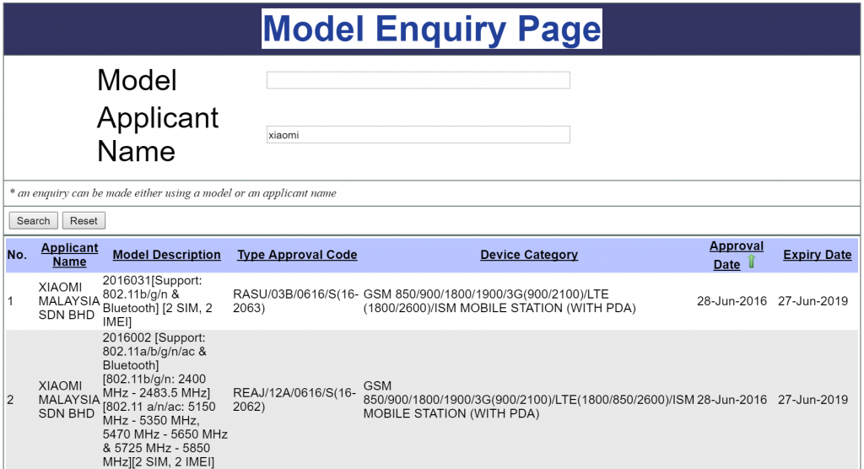Select type approval code REAJ/12A/0616/S(16-2062)

pos(294,400)
